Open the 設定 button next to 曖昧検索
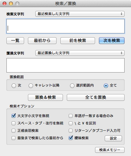The image size is (131, 156). point(113,138)
